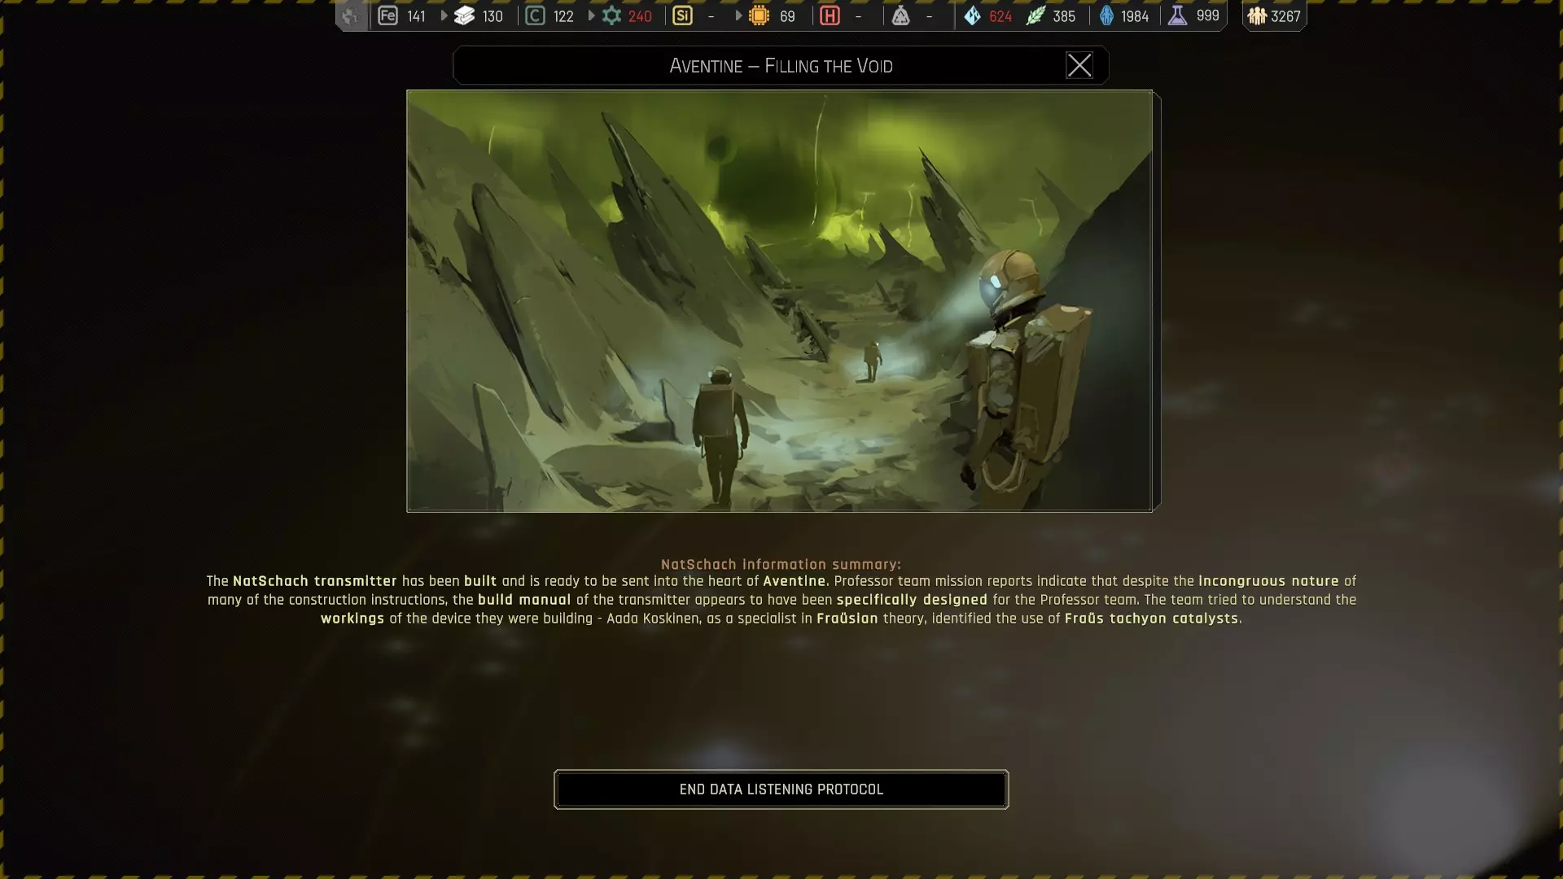This screenshot has height=879, width=1563.
Task: Click the orange microchip electronics icon
Action: click(x=759, y=15)
